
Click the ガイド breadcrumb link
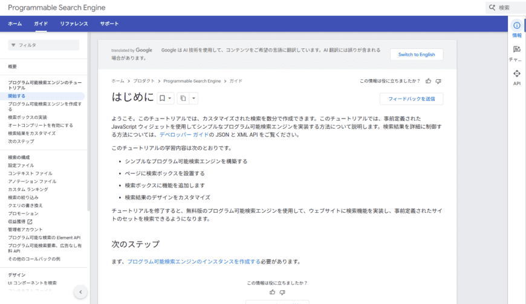tap(236, 81)
